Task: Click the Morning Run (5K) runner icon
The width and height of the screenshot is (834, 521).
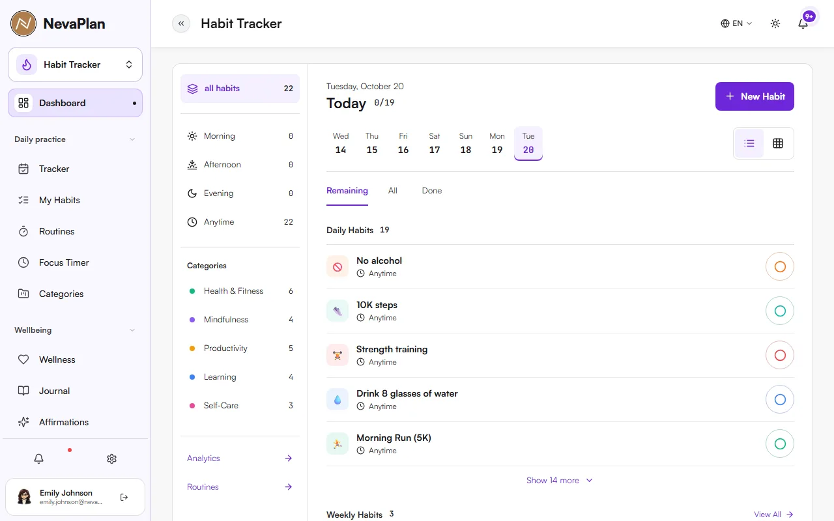Action: pos(338,444)
